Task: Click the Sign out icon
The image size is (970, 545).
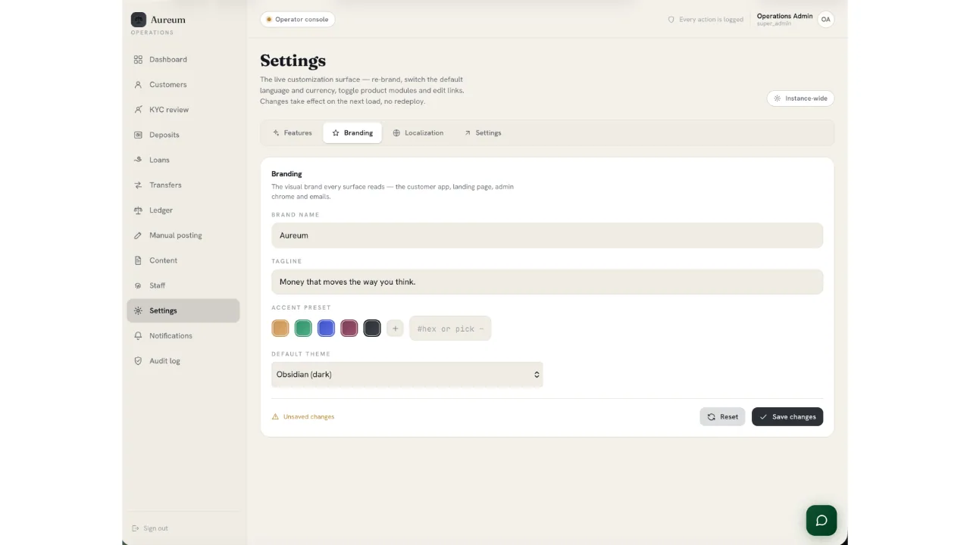Action: (136, 528)
